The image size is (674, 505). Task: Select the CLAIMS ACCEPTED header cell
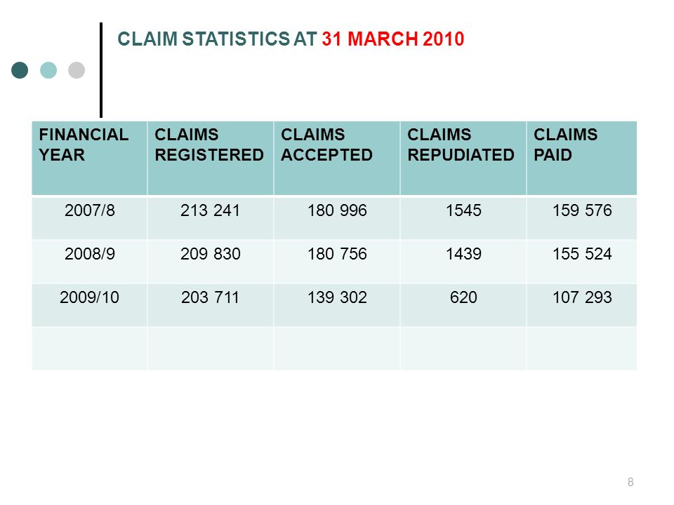[x=337, y=159]
